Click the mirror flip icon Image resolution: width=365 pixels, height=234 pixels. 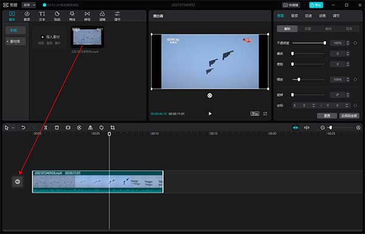[90, 128]
